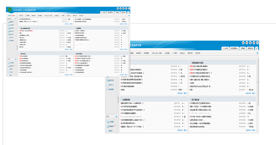Viewport: 276px width, 145px height.
Task: Collapse 员工俱乐部 panel in large window
Action: click(190, 100)
